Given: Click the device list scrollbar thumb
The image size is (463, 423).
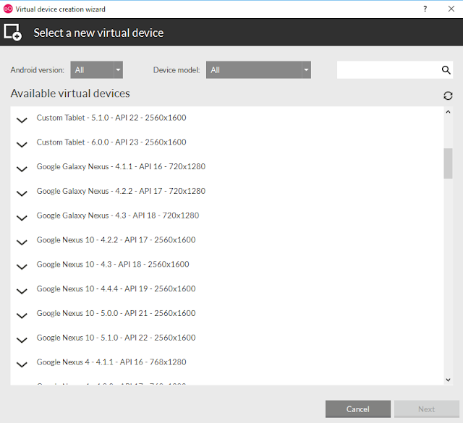Looking at the screenshot, I should (x=448, y=163).
